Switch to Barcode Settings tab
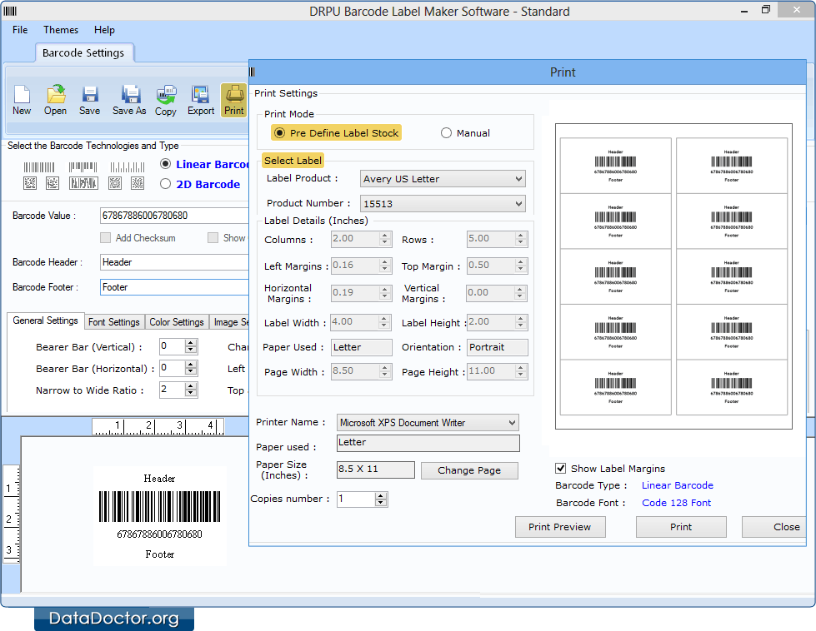 tap(83, 53)
